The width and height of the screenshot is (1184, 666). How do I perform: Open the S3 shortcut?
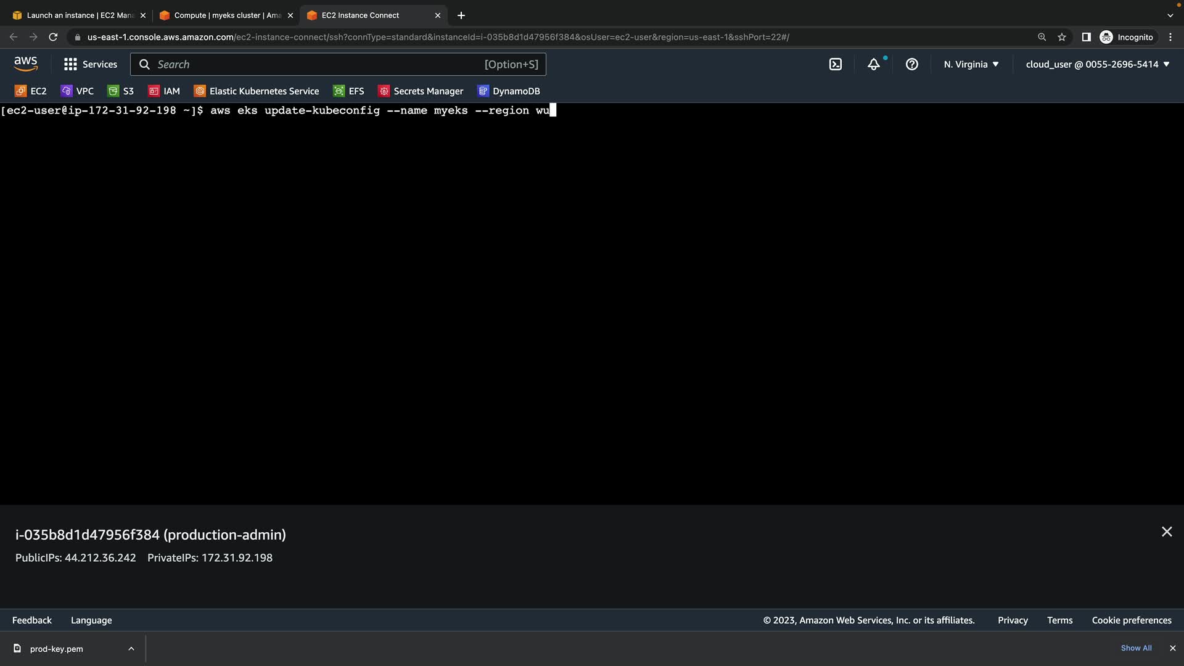click(121, 91)
